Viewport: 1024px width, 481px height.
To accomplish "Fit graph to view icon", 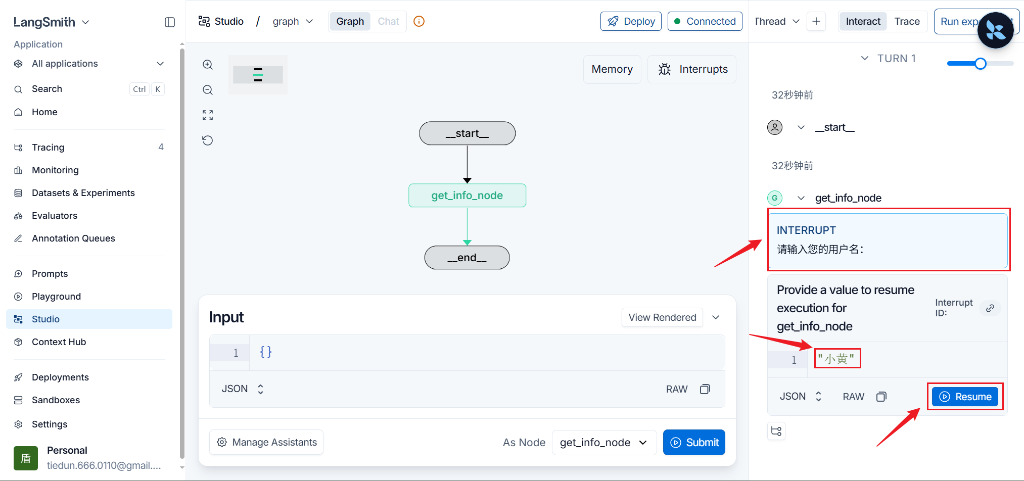I will click(208, 115).
